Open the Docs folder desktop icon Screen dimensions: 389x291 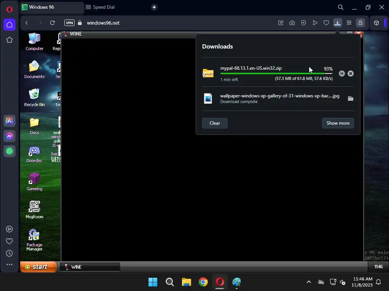pyautogui.click(x=34, y=126)
